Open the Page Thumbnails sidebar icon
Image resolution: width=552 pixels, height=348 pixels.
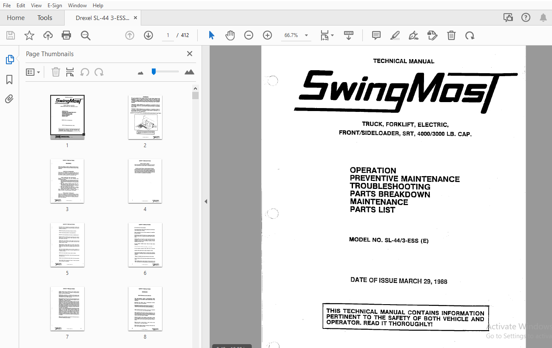pos(9,60)
